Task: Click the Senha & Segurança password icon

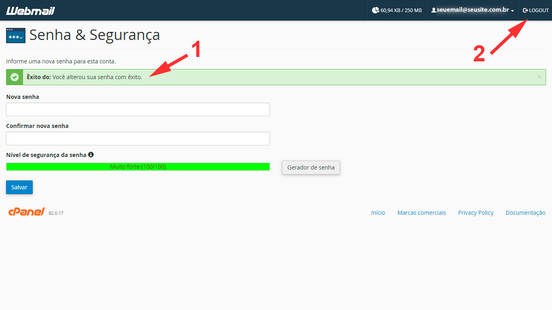Action: (x=16, y=36)
